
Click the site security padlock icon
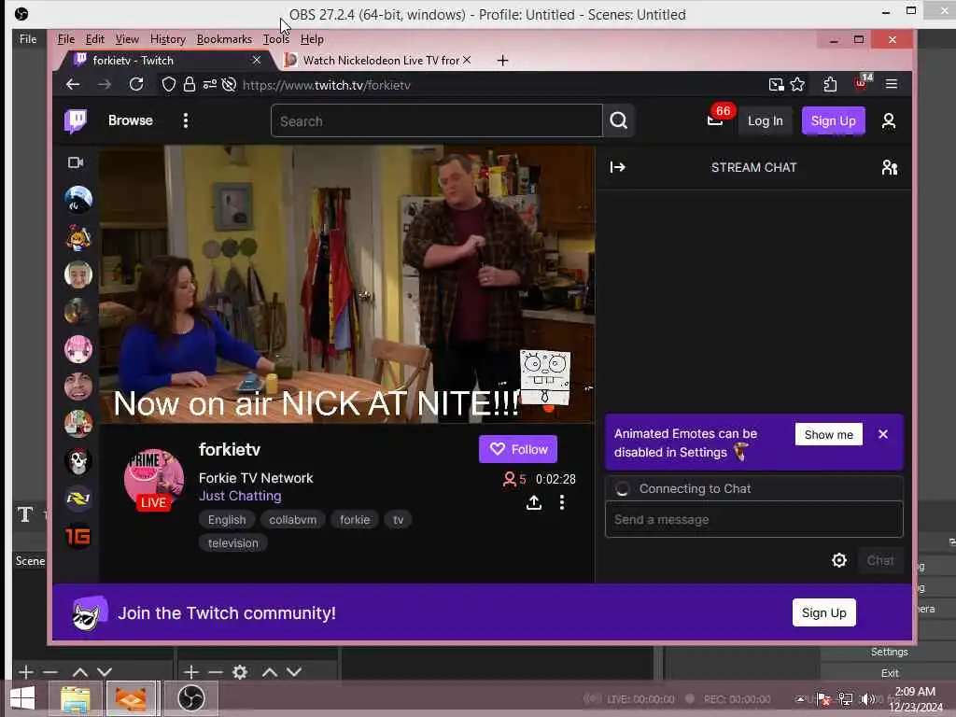pos(189,85)
